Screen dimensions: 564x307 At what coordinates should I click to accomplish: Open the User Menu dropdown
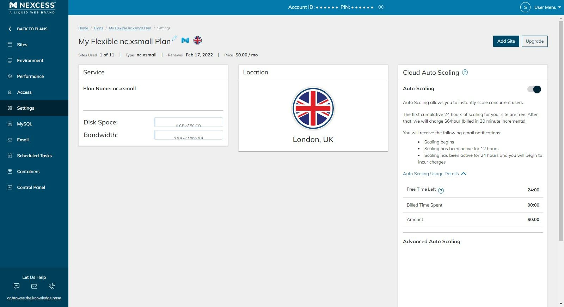(547, 7)
